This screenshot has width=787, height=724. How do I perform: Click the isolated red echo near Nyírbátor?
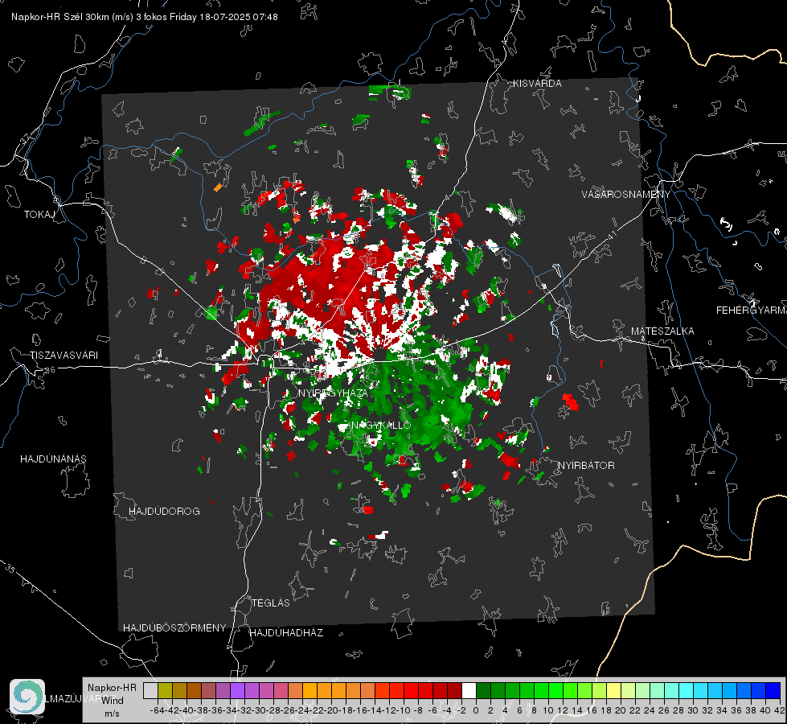point(570,401)
